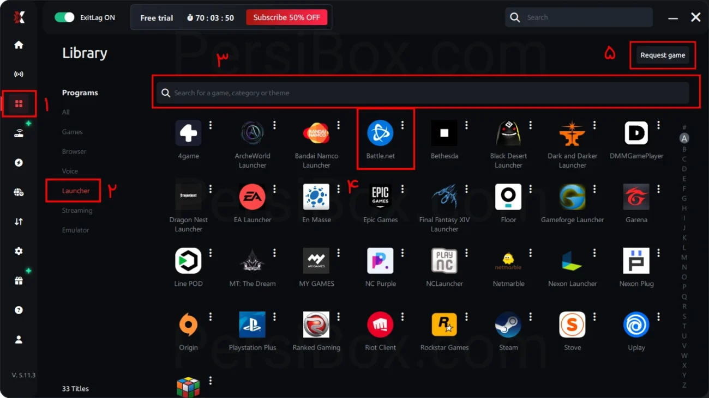Select the Riot Client icon
Screen dimensions: 709x398
380,324
